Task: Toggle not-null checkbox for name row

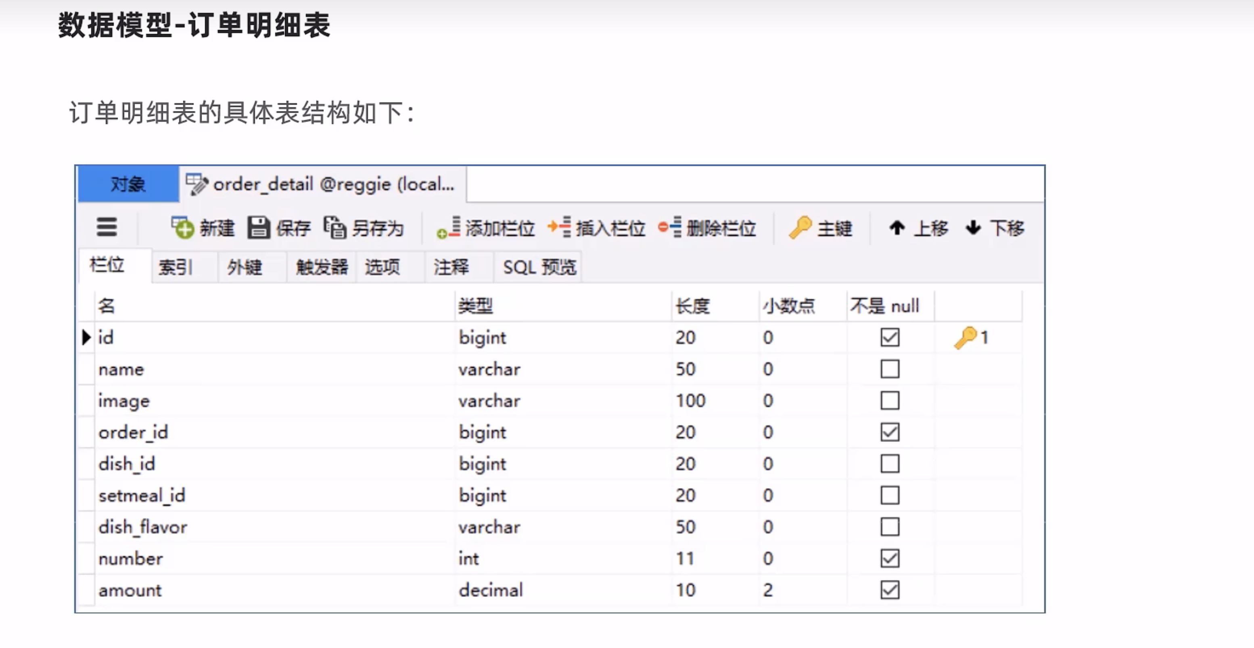Action: point(889,369)
